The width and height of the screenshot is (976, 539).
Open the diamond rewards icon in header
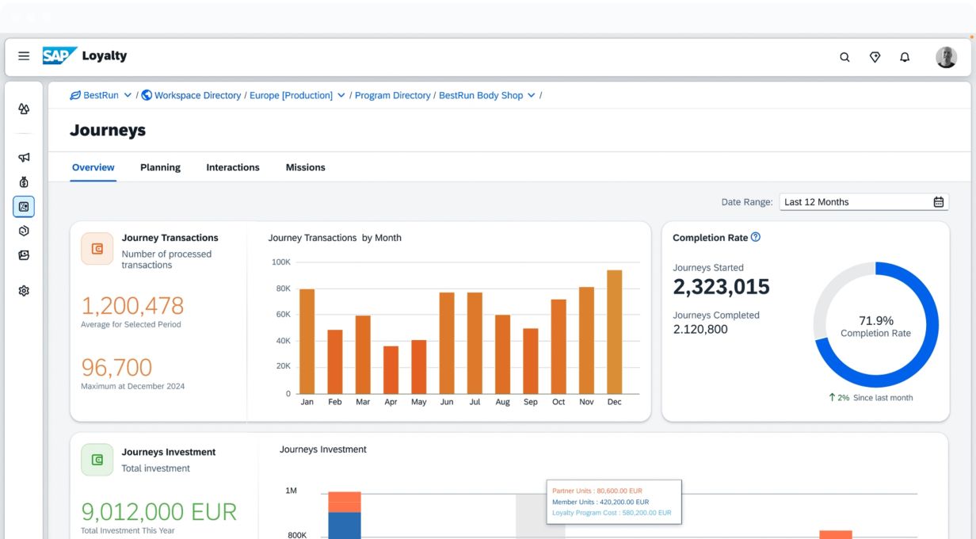[x=875, y=57]
